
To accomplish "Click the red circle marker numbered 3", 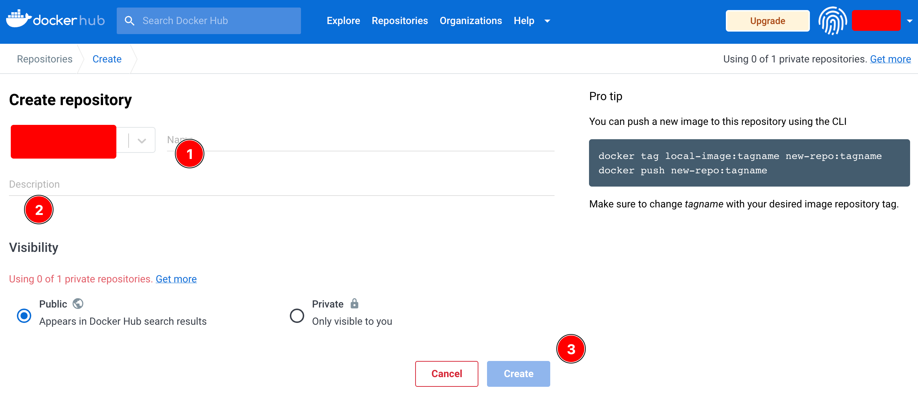I will [x=571, y=349].
